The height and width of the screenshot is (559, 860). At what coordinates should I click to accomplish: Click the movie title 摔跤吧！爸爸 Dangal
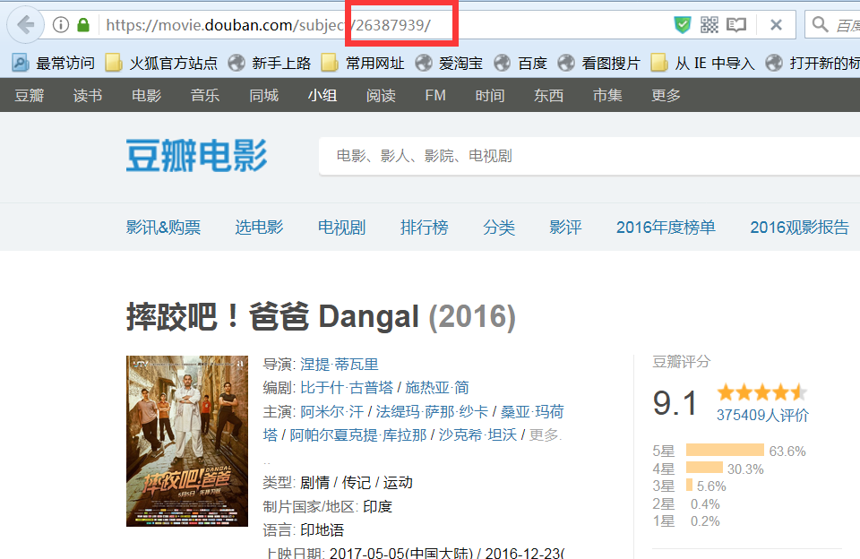272,316
